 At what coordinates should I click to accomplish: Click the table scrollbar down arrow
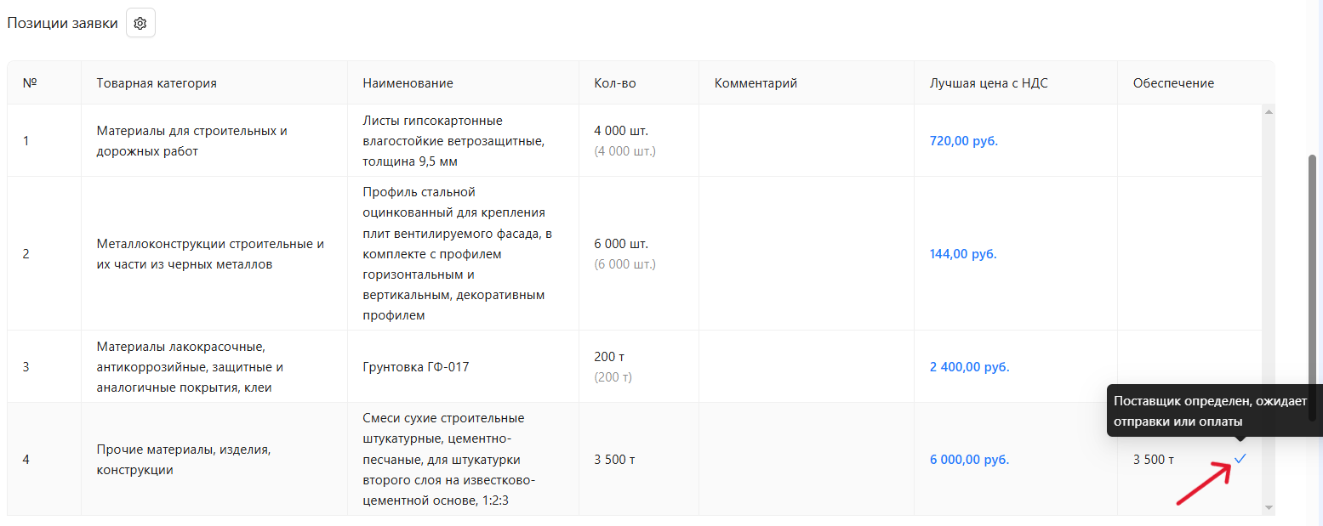pyautogui.click(x=1269, y=507)
